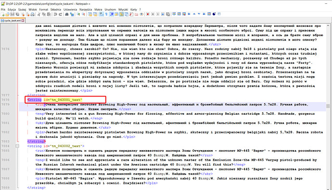Run the macro multiple times icon
Screen dimensions: 332x190
click(163, 14)
